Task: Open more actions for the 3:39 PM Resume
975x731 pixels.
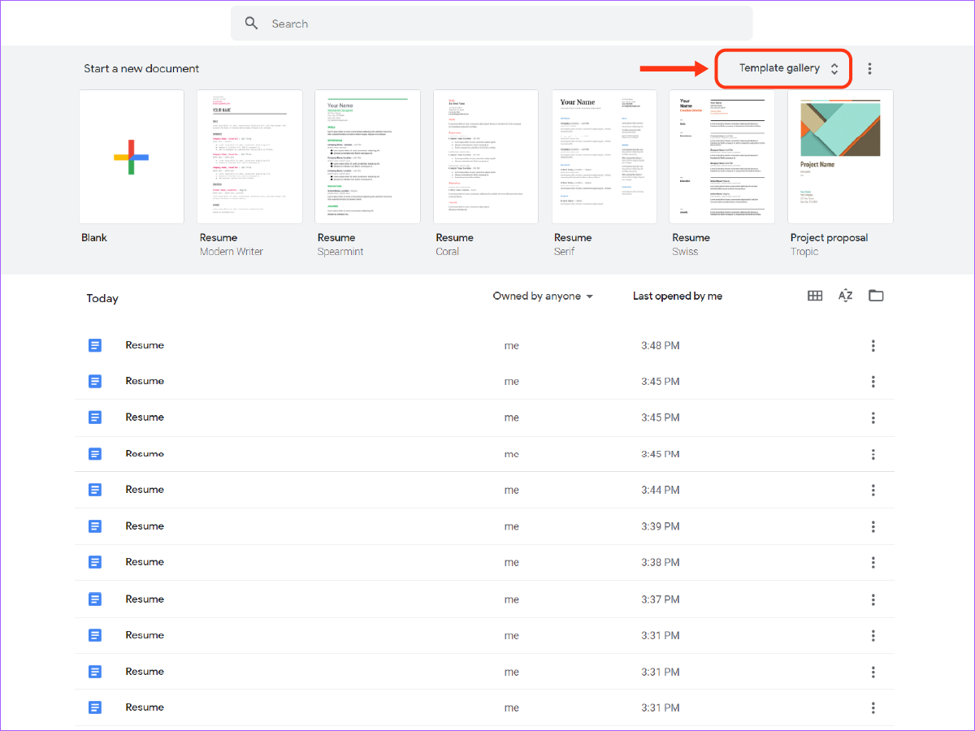Action: 873,526
